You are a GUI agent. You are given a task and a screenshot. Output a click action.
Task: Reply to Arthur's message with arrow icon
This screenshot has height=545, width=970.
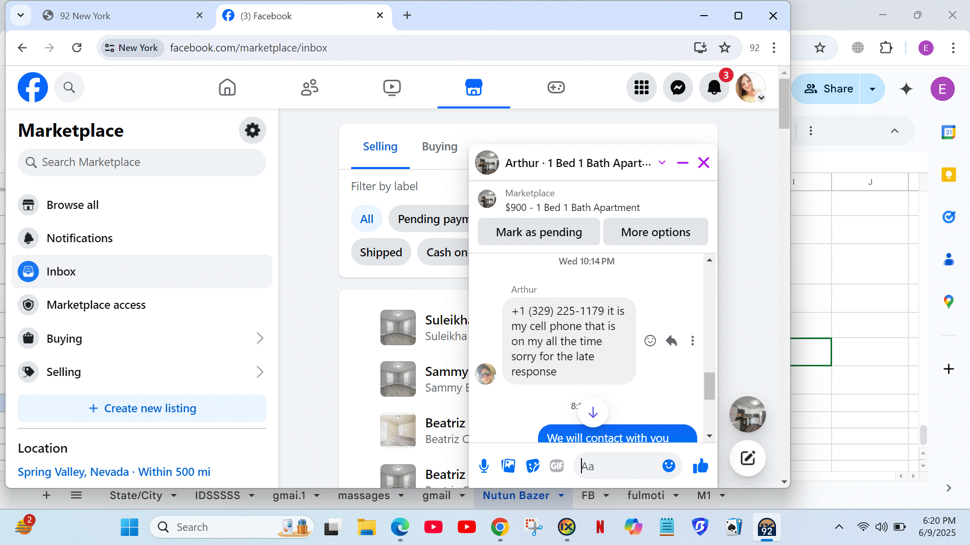671,341
